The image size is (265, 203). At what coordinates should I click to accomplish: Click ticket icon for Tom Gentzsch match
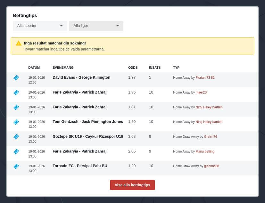[16, 122]
